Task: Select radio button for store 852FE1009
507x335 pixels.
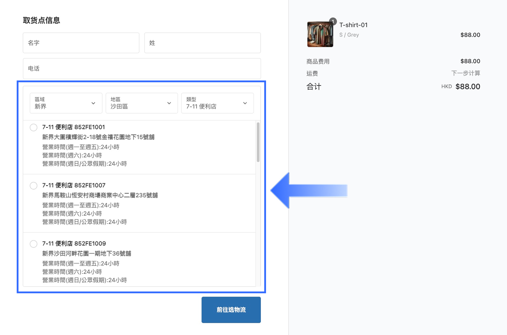Action: click(x=34, y=244)
